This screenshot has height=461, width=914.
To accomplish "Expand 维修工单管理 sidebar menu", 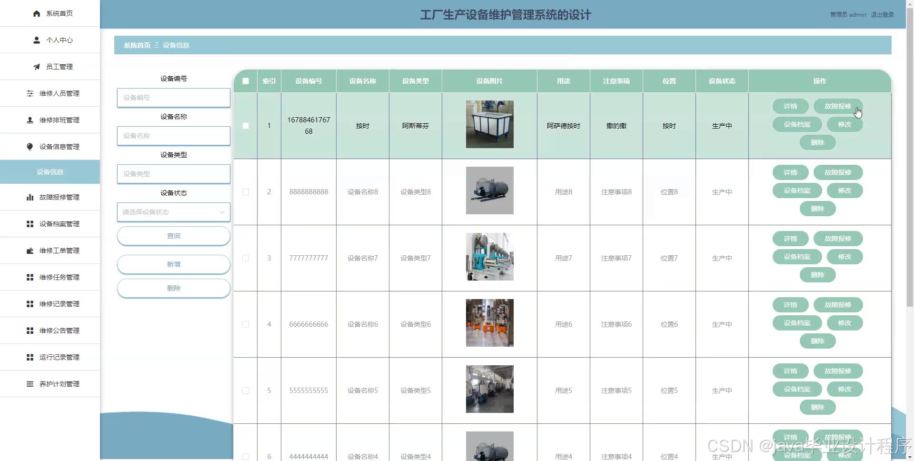I will point(50,251).
